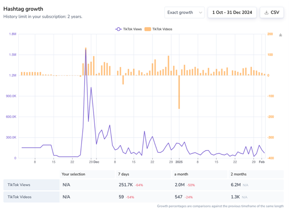Open the Exact growth dropdown

[x=184, y=13]
